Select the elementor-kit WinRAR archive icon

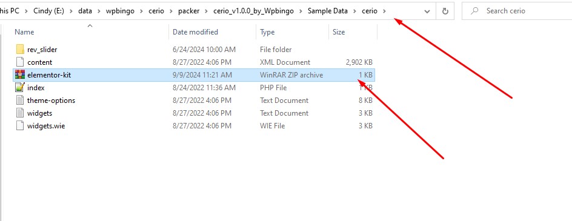pos(20,74)
